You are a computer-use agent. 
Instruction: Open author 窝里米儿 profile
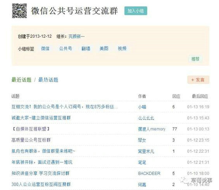[x=146, y=151]
